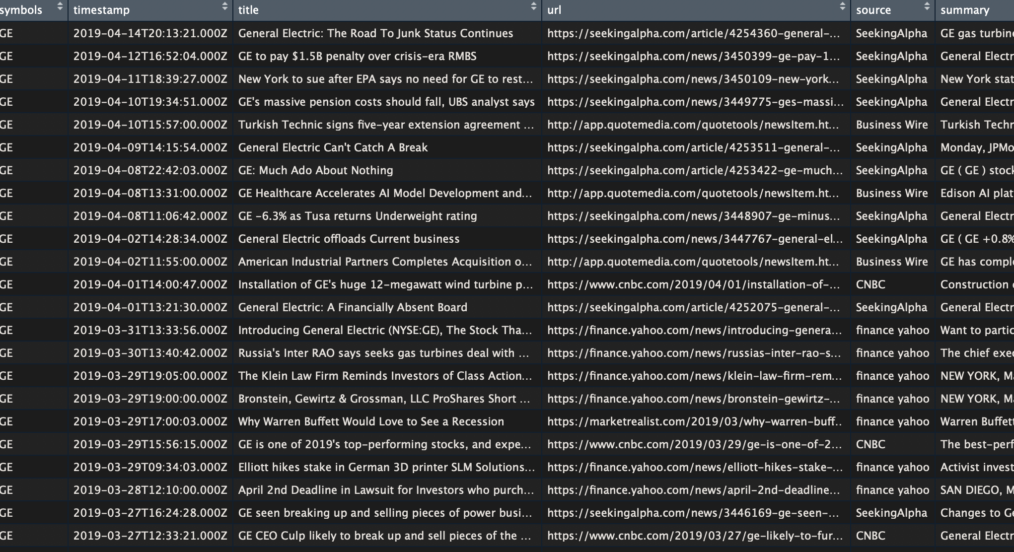Viewport: 1014px width, 552px height.
Task: Click title 'GE -6.3% as Tusa returns Underweight rating'
Action: point(358,216)
